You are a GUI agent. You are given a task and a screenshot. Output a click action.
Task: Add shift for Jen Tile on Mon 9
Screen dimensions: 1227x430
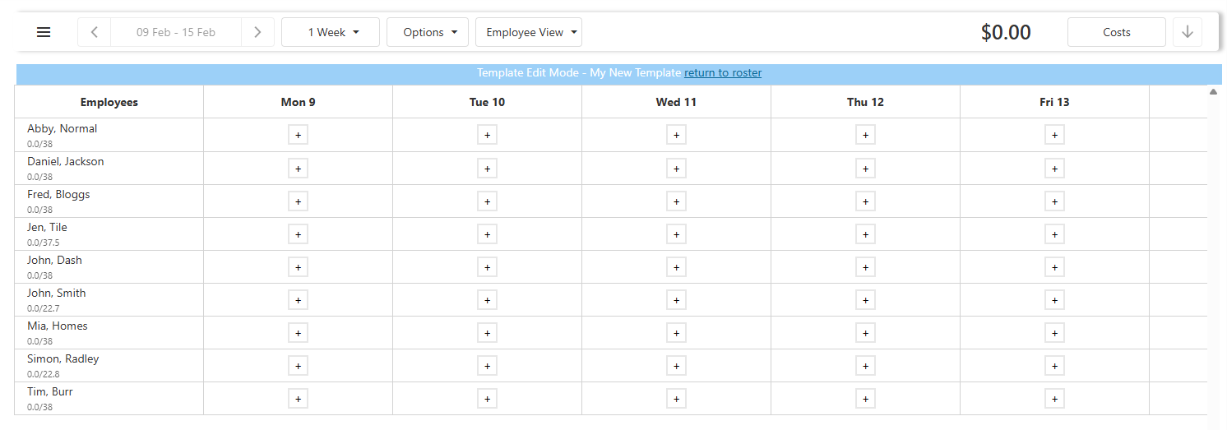[298, 234]
